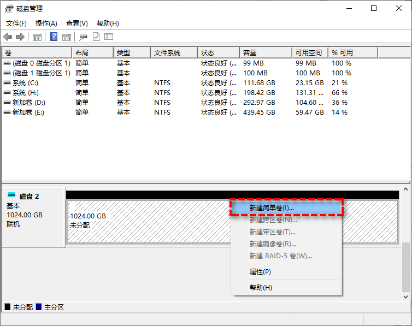Open the 文件(F) menu
Image resolution: width=412 pixels, height=326 pixels.
click(x=16, y=23)
